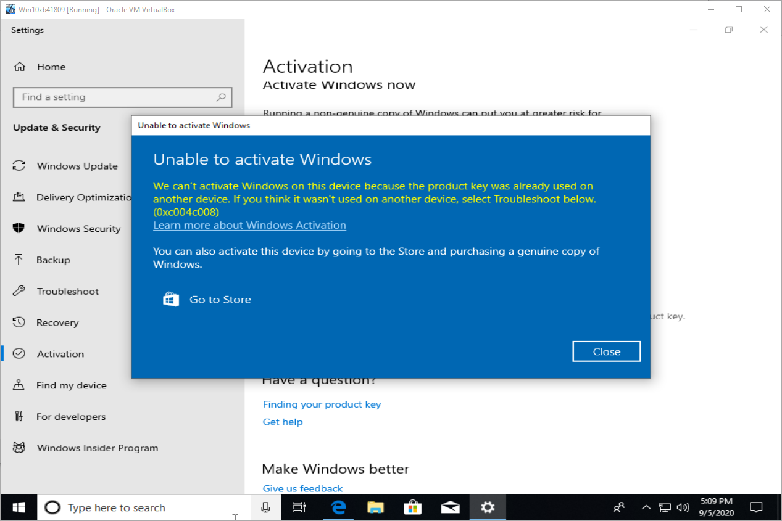Click the Windows Security shield icon
The height and width of the screenshot is (521, 782).
(x=19, y=228)
